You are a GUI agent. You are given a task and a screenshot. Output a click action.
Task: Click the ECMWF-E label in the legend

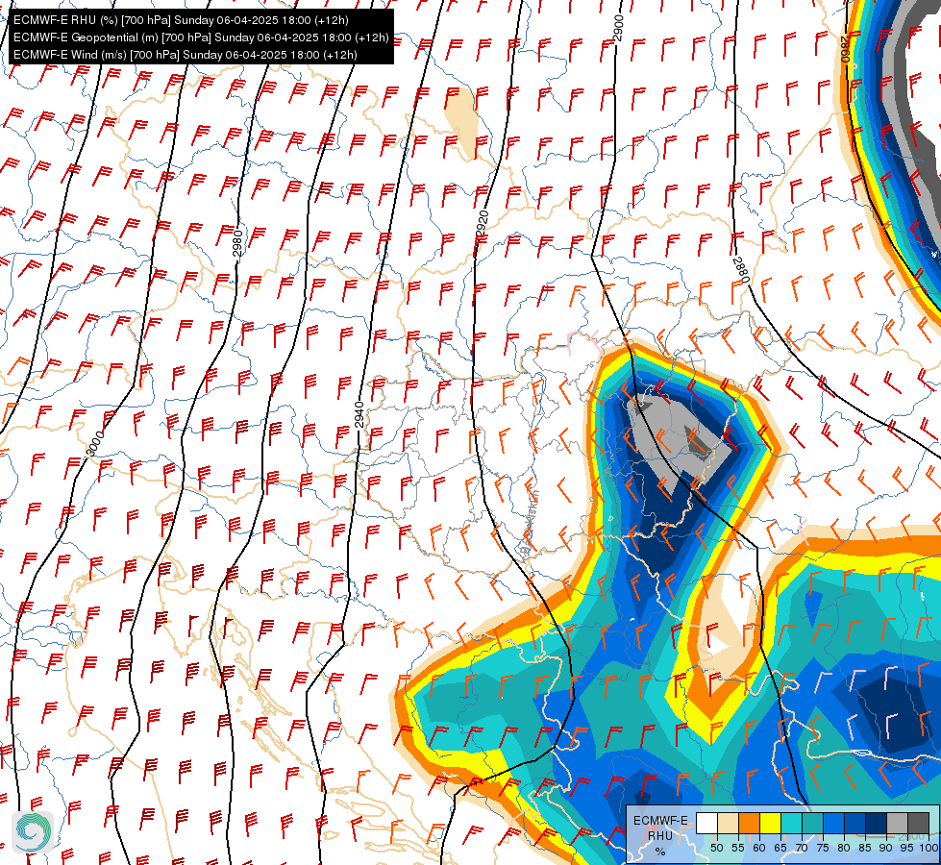tap(660, 821)
